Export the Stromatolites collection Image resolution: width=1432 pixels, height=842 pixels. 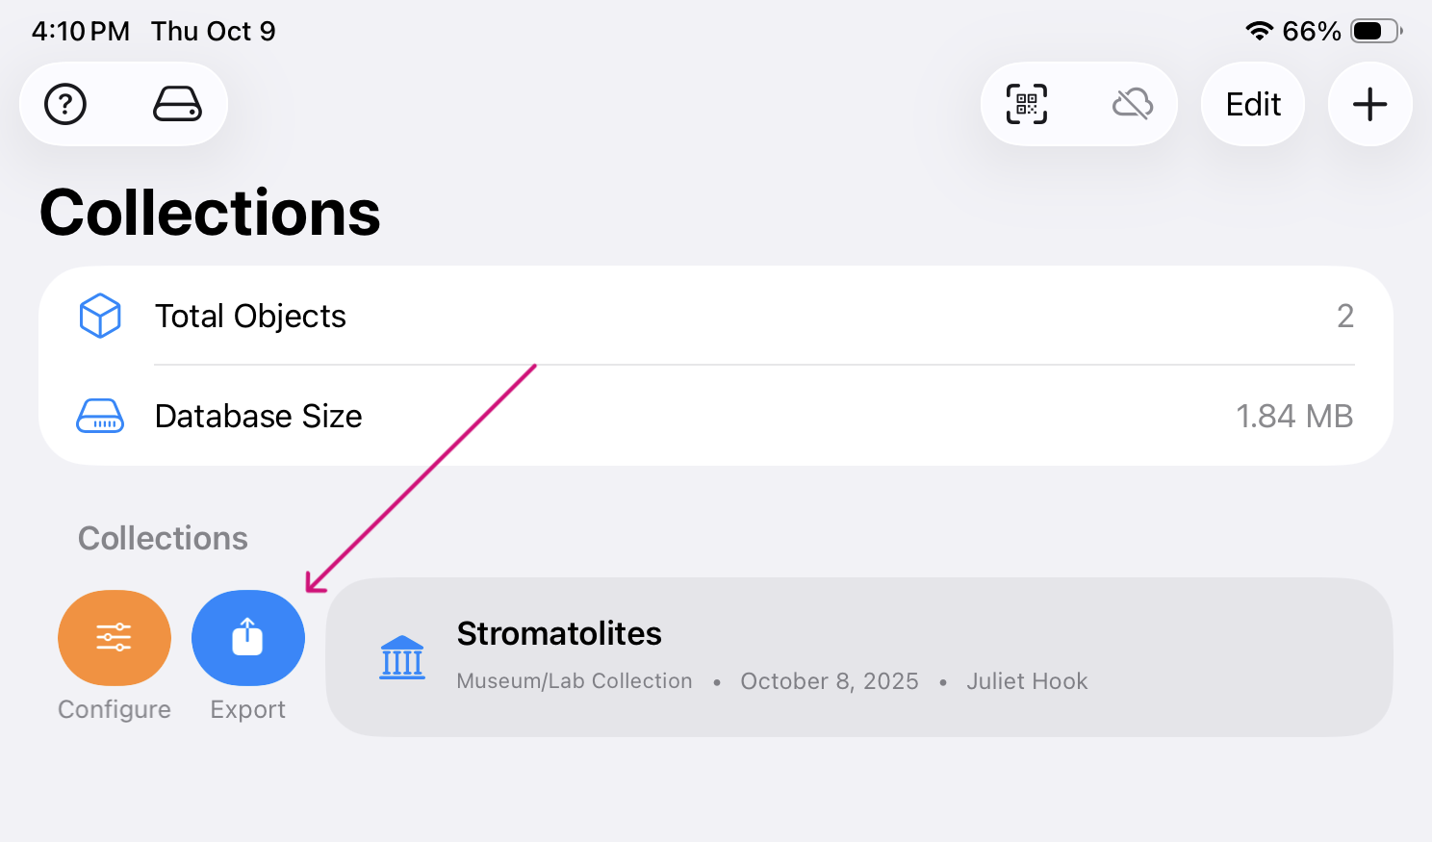pos(248,638)
